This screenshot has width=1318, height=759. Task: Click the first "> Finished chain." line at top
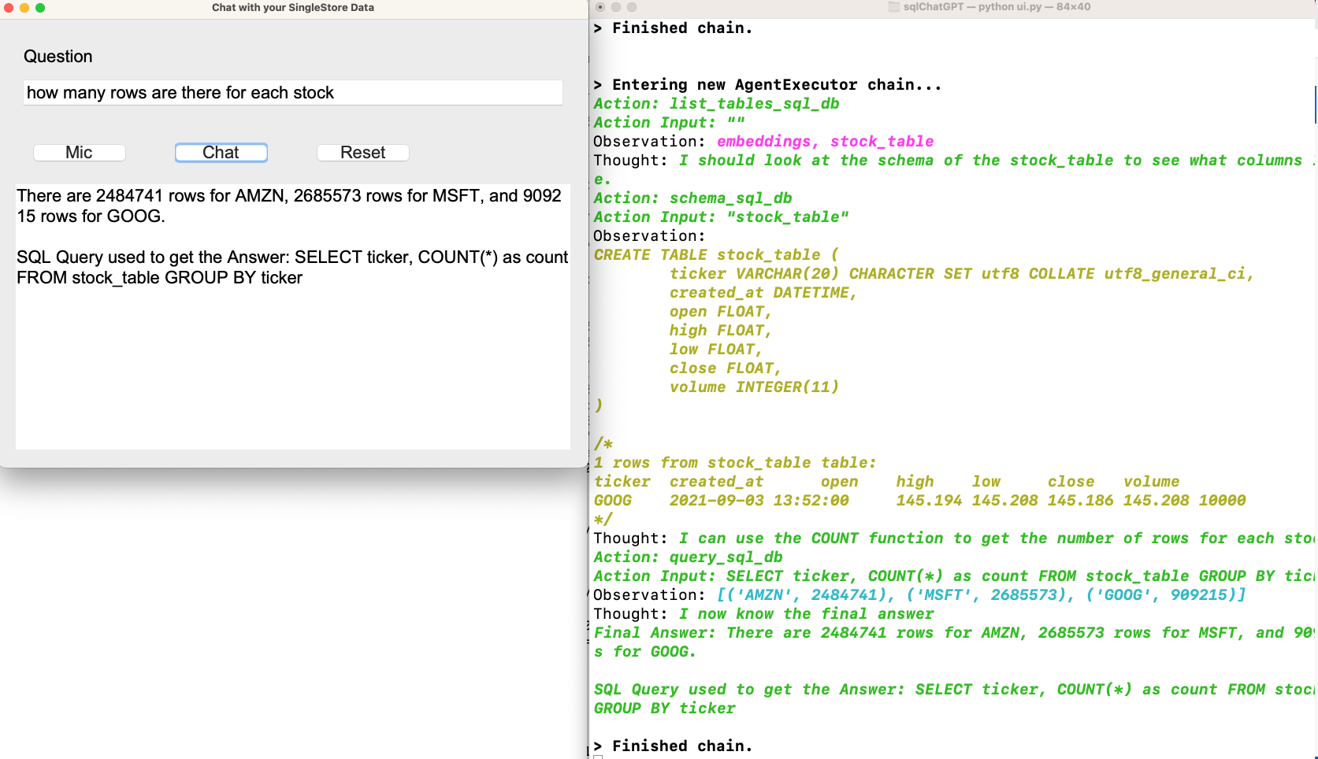coord(674,28)
